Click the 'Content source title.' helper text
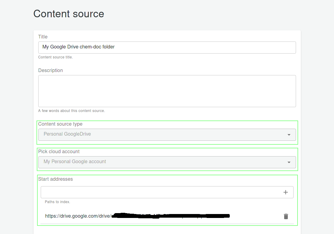This screenshot has height=234, width=334. (x=55, y=57)
